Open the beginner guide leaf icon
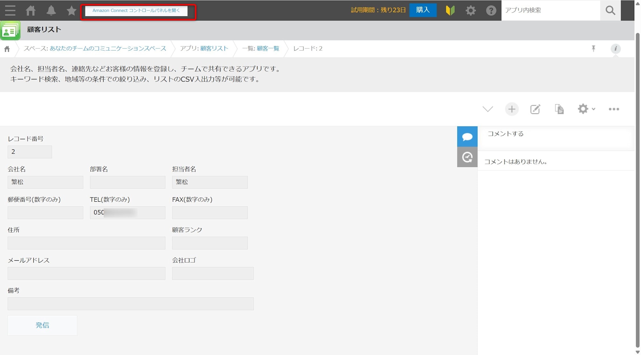Viewport: 641px width, 355px height. 450,10
